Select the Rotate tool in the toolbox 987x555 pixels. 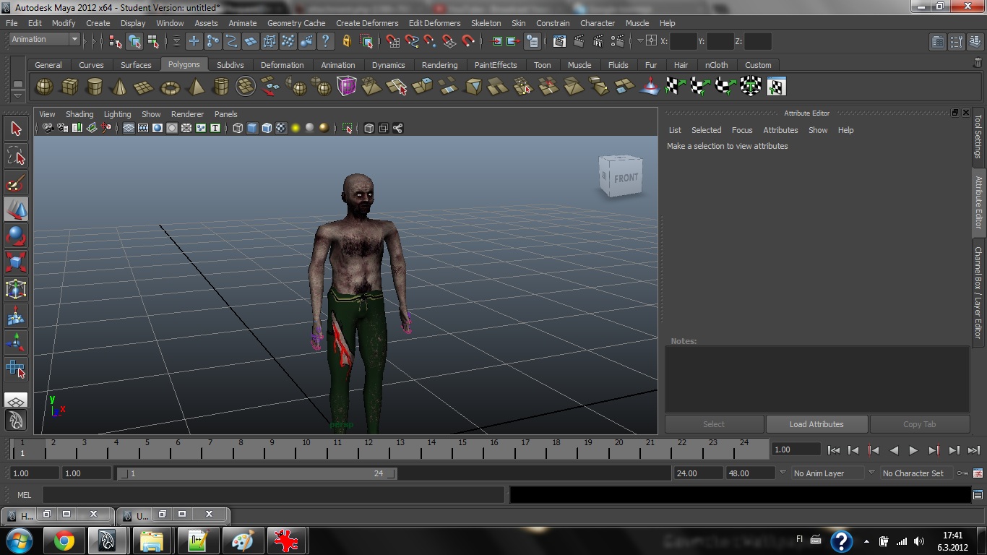click(x=15, y=236)
